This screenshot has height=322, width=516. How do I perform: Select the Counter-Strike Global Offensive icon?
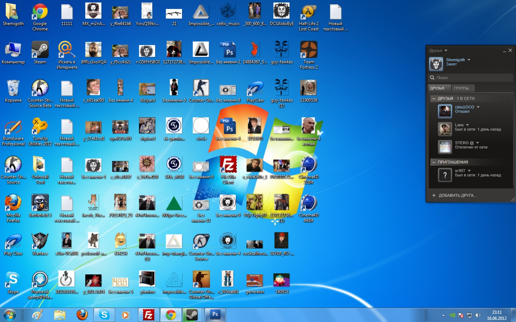pos(201,280)
